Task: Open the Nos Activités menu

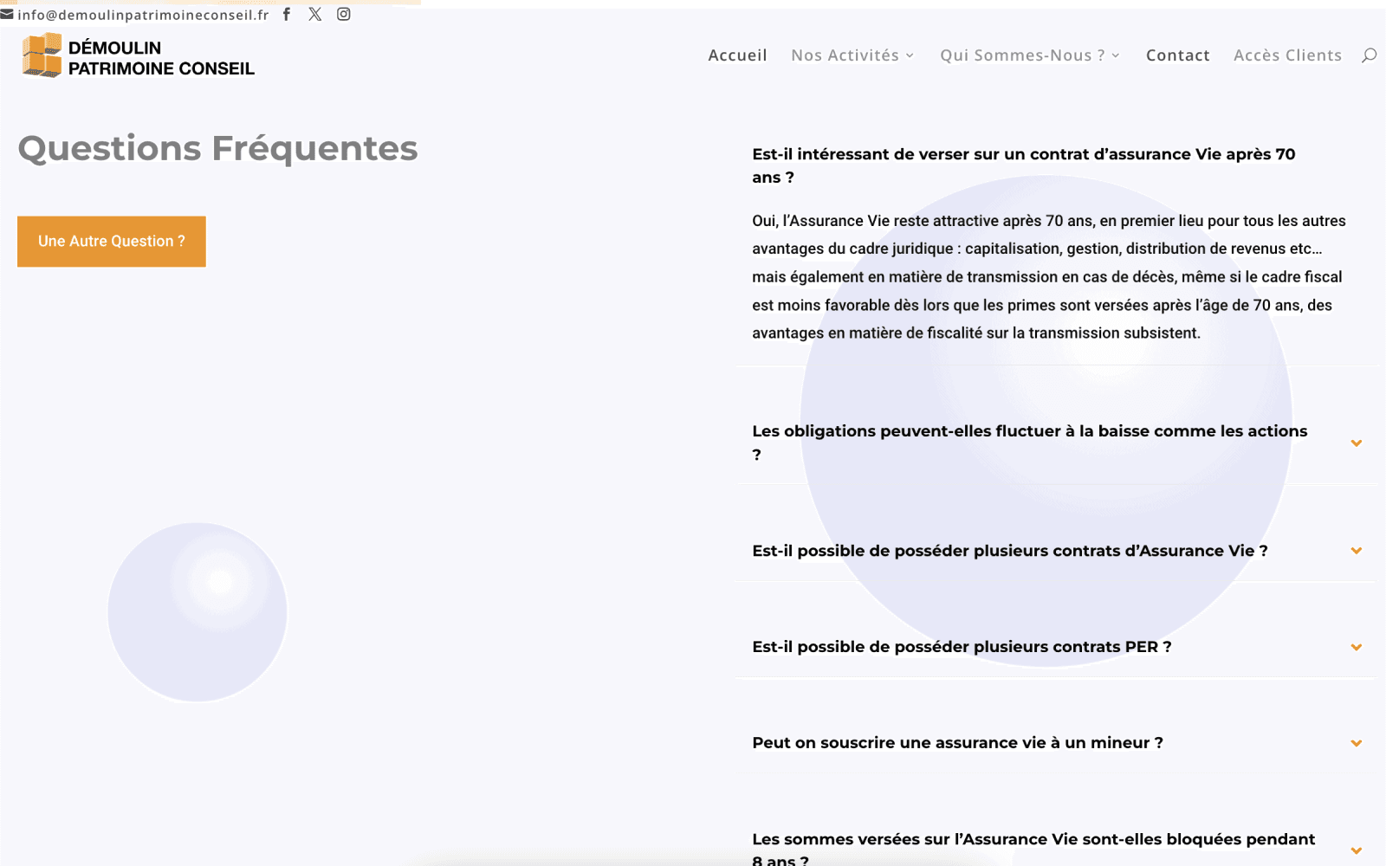Action: click(x=845, y=55)
